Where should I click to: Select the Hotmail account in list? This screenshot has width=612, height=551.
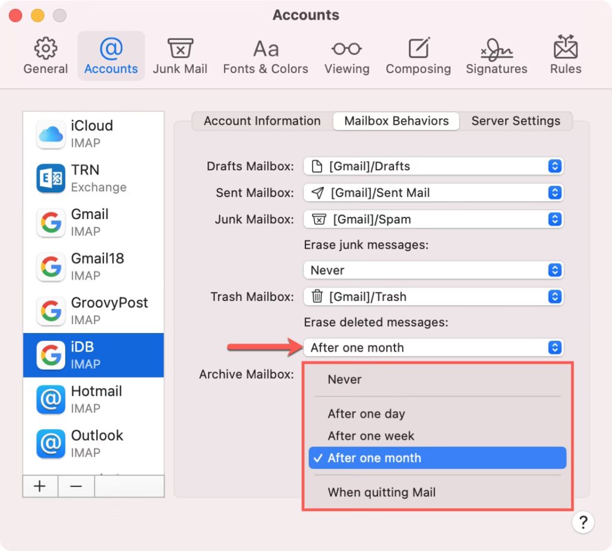93,399
